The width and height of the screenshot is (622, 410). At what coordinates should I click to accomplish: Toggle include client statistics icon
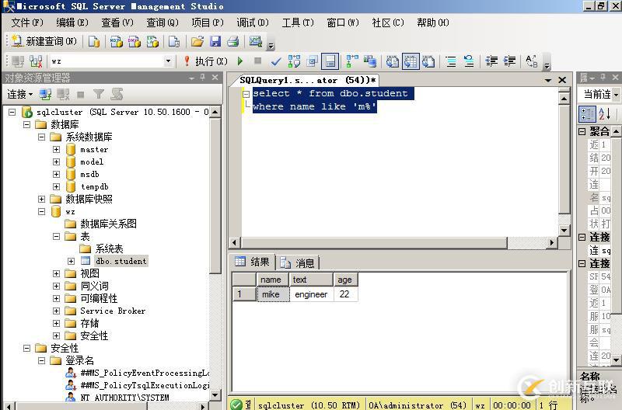(x=370, y=61)
